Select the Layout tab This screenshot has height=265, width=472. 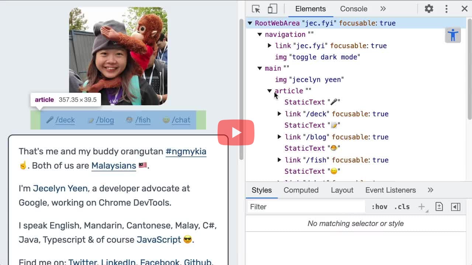pos(342,190)
